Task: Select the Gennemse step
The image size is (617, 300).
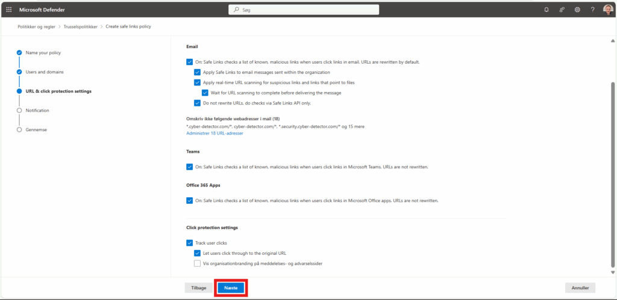Action: point(36,130)
